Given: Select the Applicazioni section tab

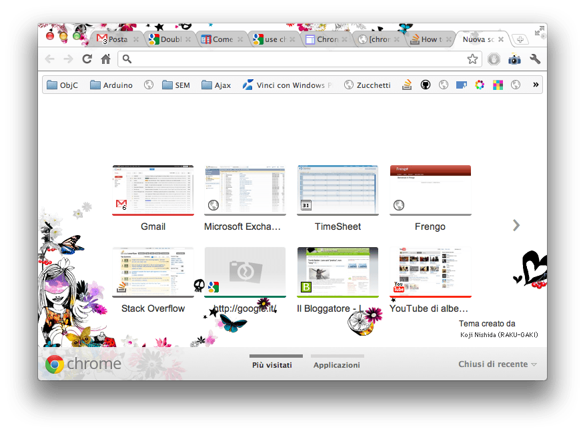Looking at the screenshot, I should [337, 365].
